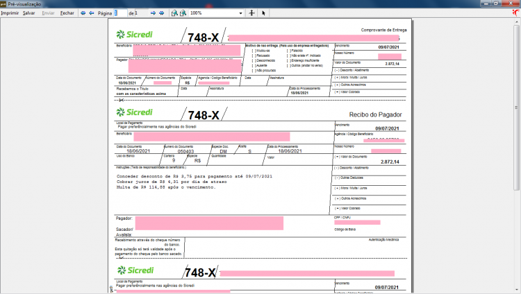Click the Fechar menu button
This screenshot has width=521, height=294.
click(x=67, y=13)
